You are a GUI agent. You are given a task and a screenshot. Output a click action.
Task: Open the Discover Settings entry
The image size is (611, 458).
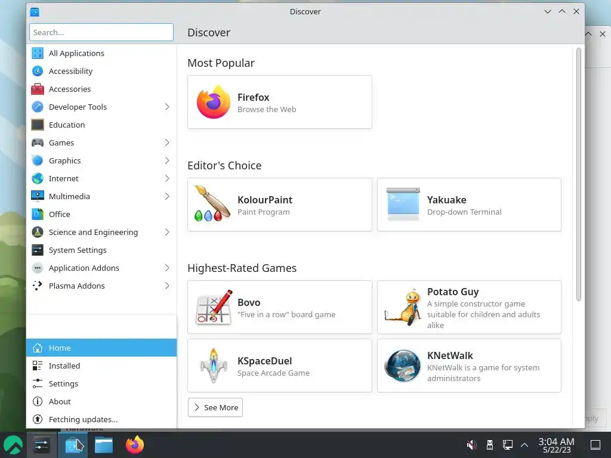point(101,383)
